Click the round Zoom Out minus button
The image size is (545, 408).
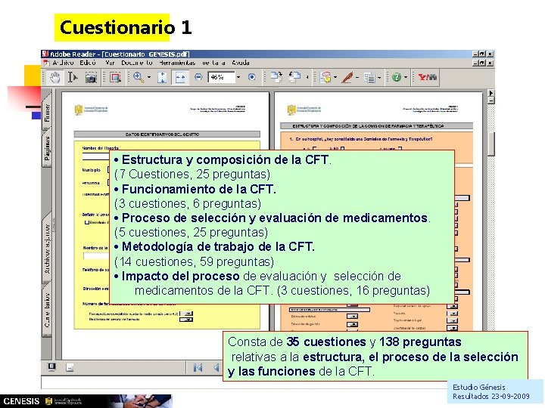click(x=198, y=77)
